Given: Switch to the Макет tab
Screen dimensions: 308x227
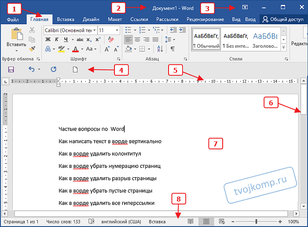Looking at the screenshot, I should point(115,19).
